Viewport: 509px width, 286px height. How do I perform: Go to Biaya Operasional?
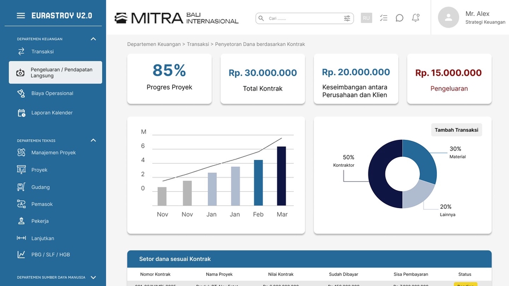point(52,93)
